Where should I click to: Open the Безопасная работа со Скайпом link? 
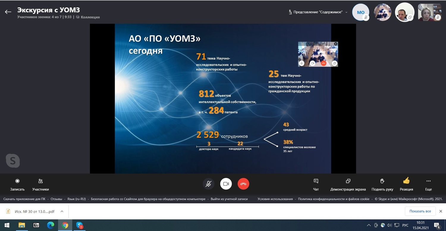click(x=148, y=199)
